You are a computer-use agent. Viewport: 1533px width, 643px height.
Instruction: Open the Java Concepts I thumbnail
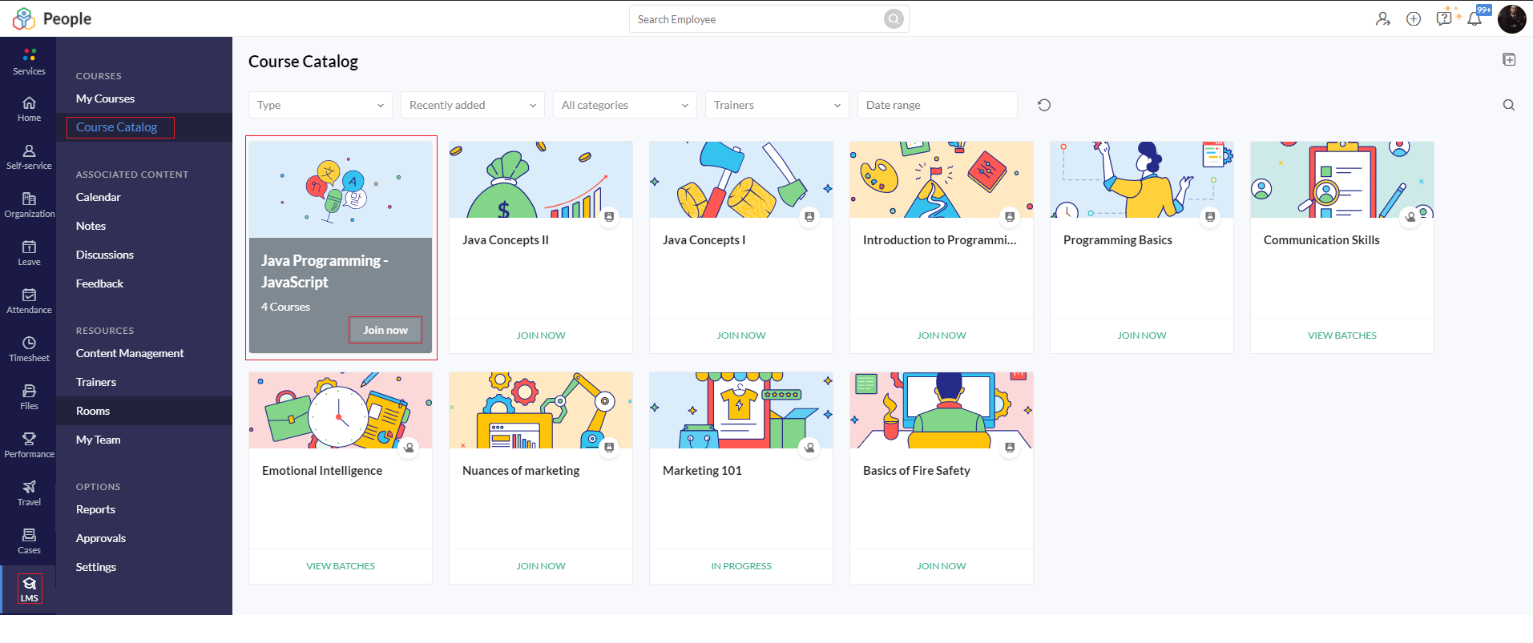point(741,179)
